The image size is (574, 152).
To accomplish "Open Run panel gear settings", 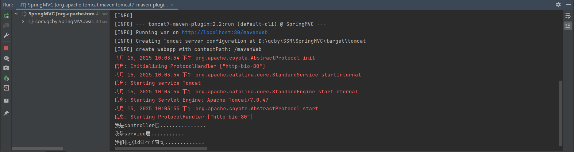I will [558, 5].
